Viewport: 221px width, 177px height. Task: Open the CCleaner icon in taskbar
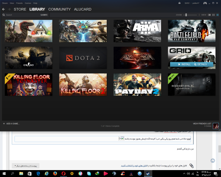tap(123, 174)
